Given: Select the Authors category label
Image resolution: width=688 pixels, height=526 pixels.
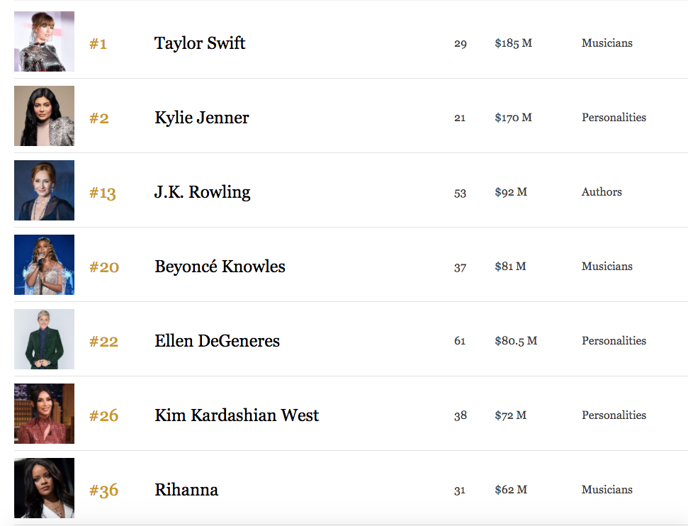Looking at the screenshot, I should (602, 192).
